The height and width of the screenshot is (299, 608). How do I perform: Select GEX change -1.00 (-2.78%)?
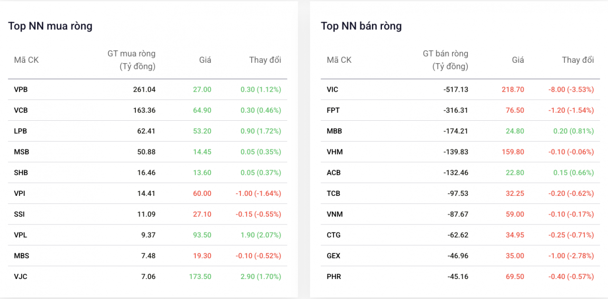click(x=571, y=256)
